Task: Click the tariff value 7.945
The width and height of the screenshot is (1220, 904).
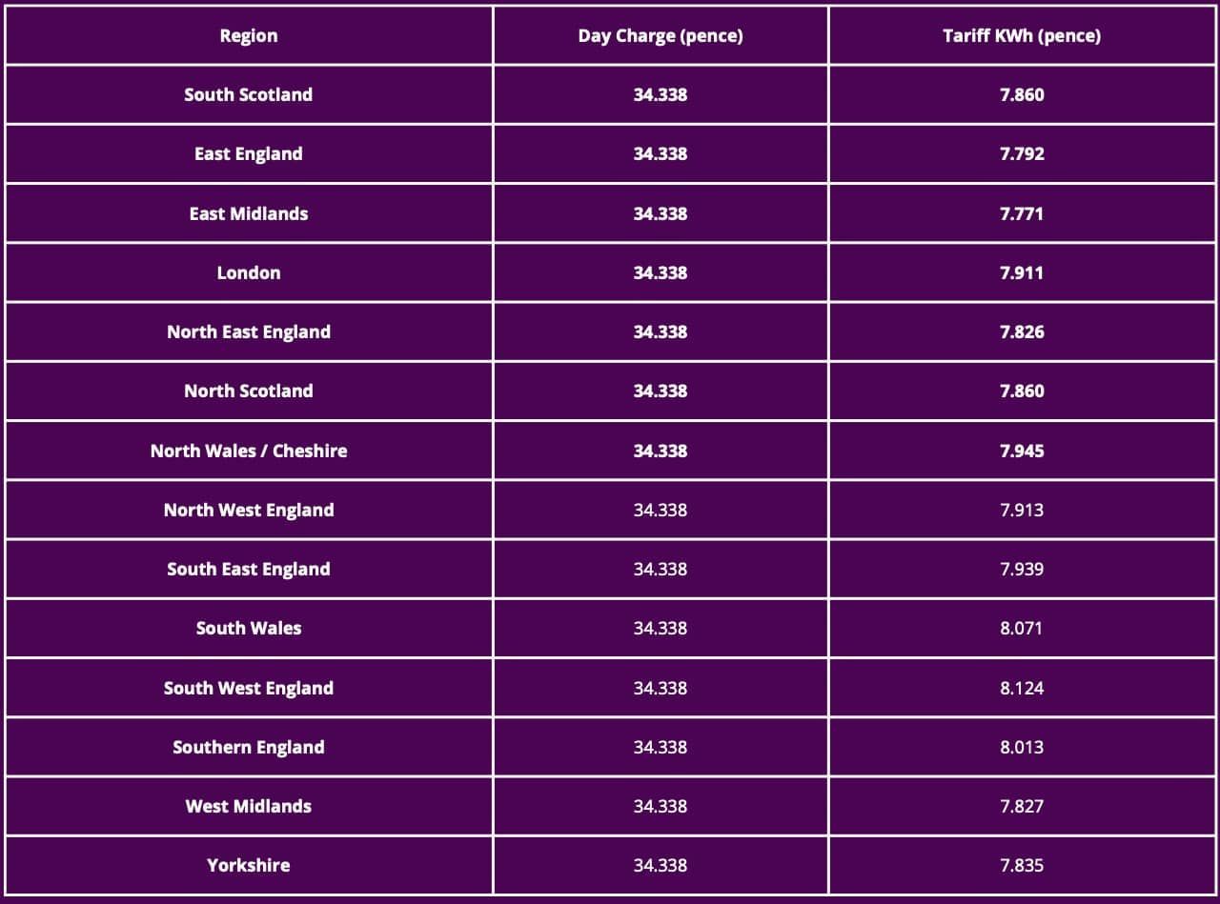Action: (1022, 451)
